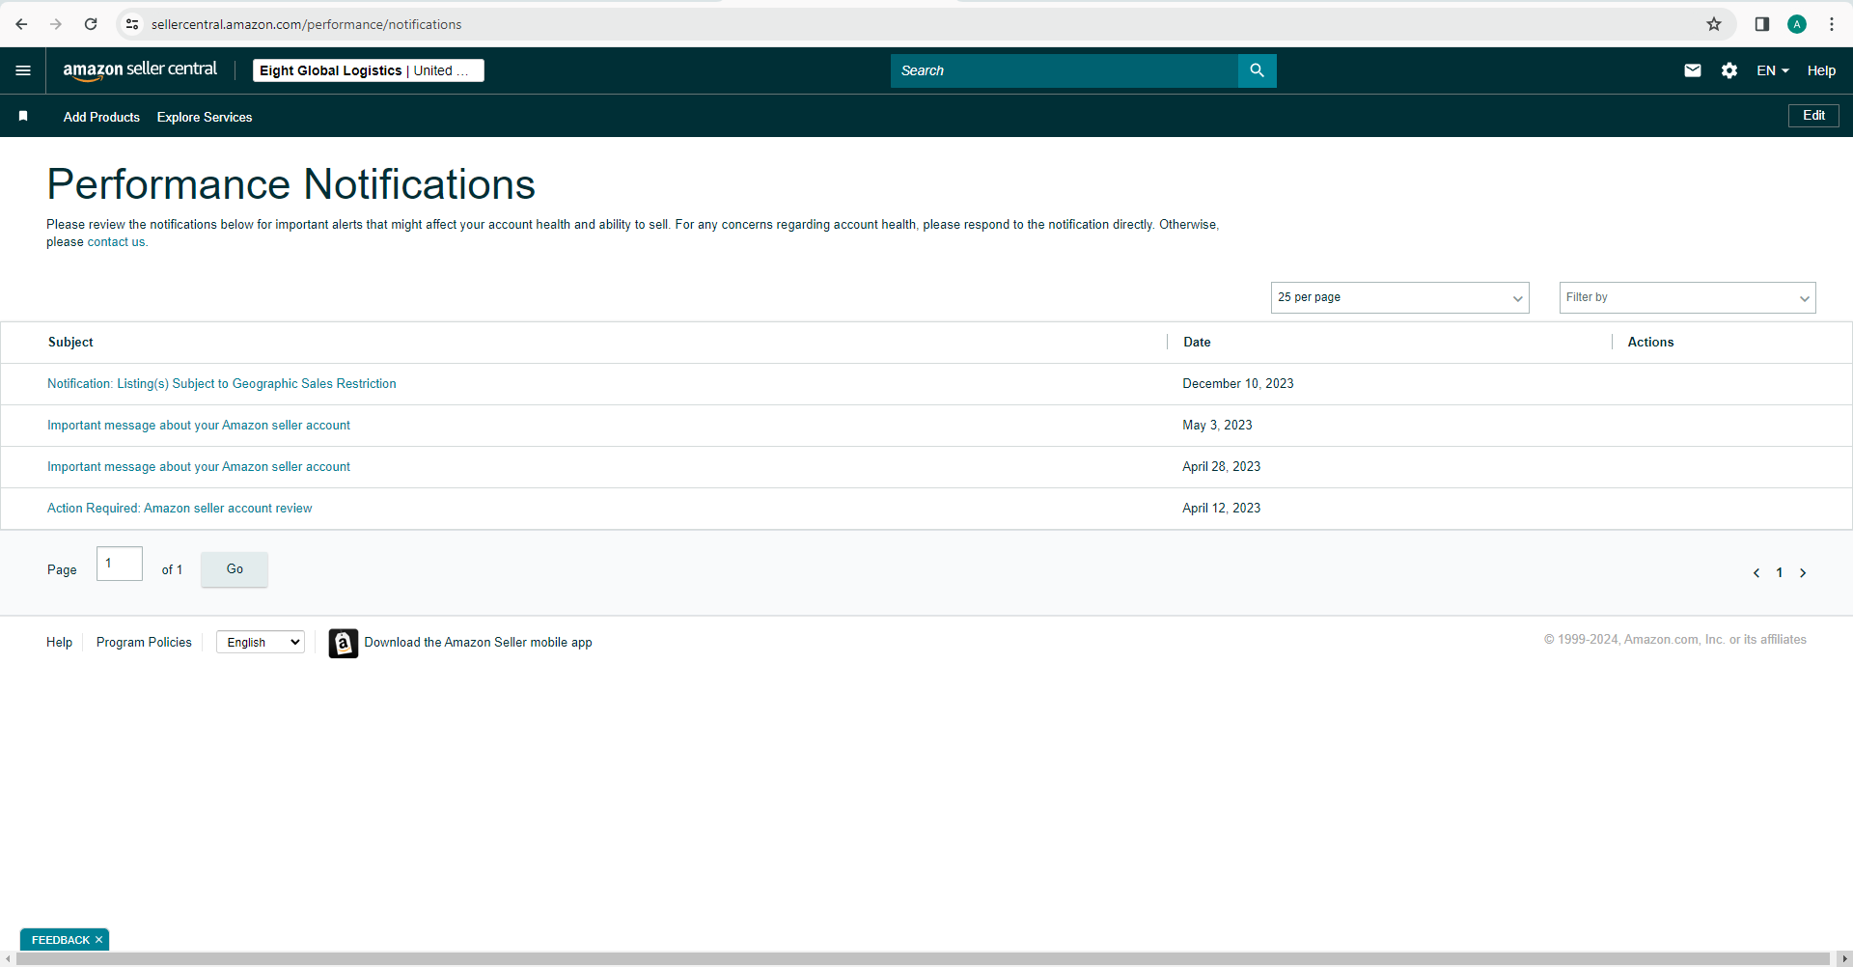Open the footer Help link
The image size is (1853, 967).
pyautogui.click(x=59, y=643)
